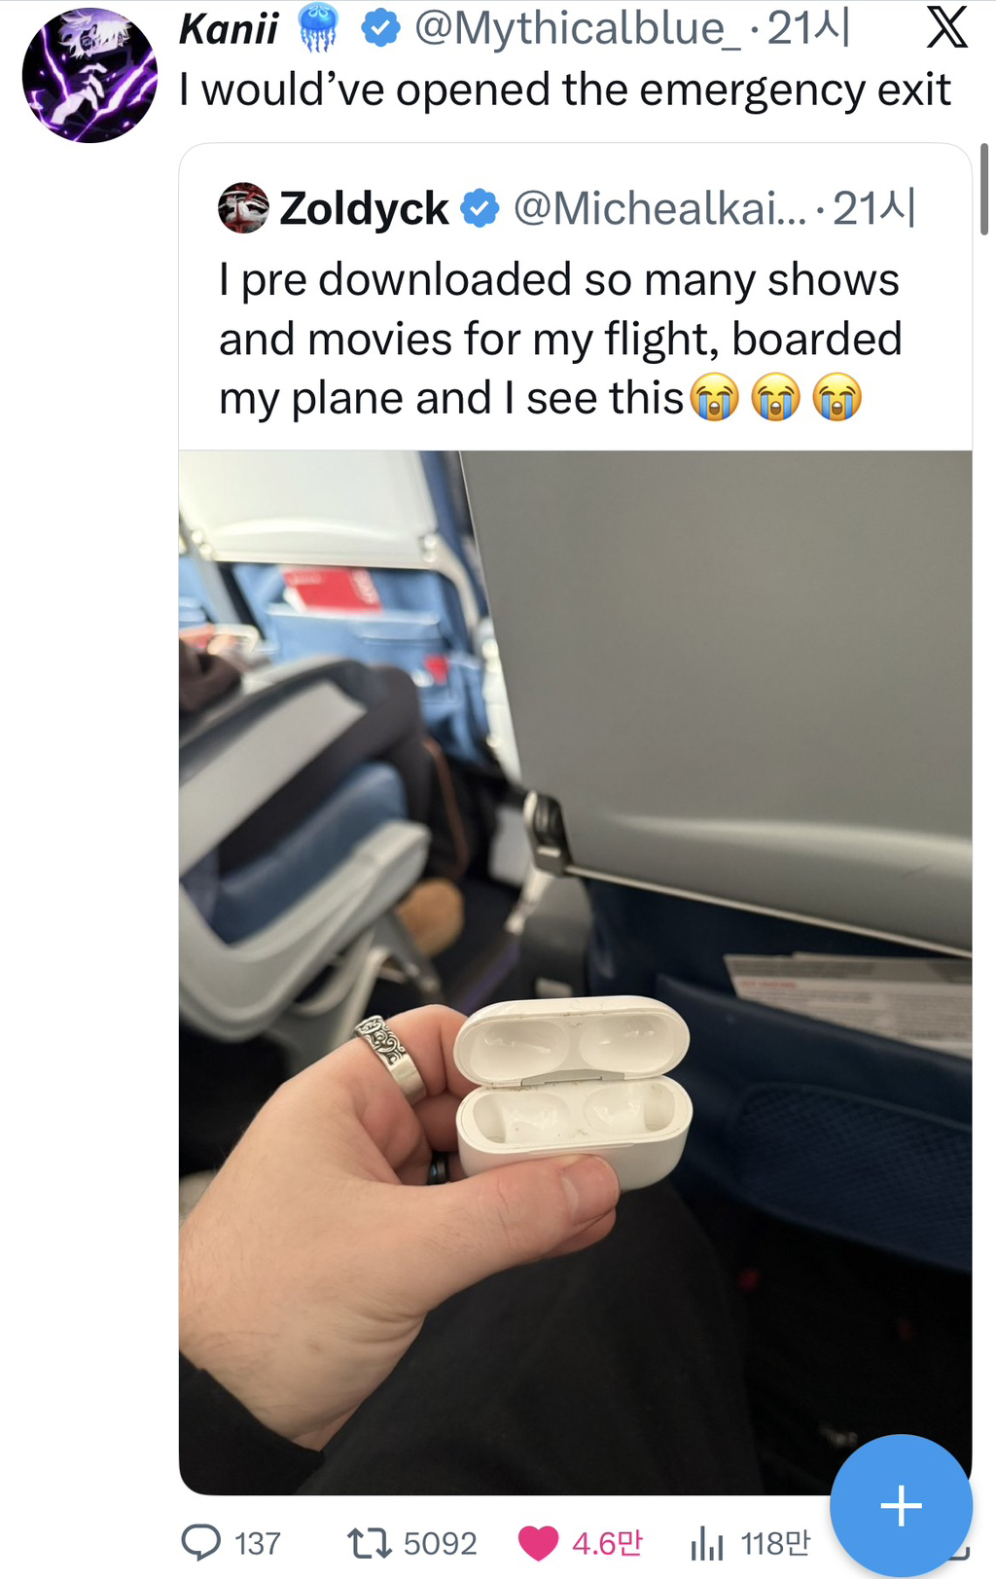The image size is (996, 1579).
Task: Open Zoldyck's small profile avatar
Action: (243, 207)
